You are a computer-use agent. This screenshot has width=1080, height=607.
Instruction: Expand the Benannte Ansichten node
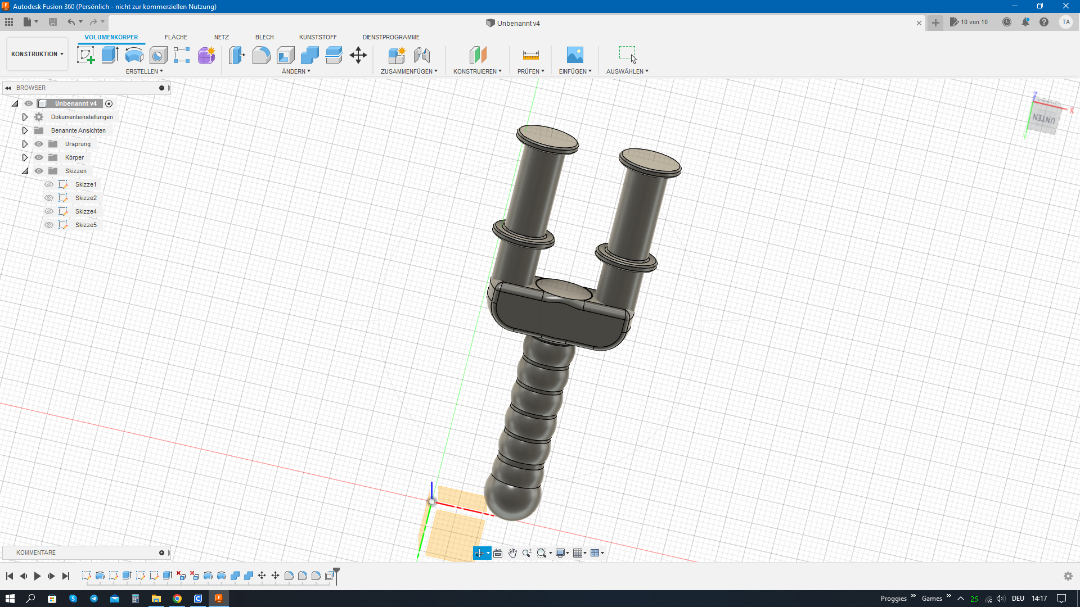25,130
